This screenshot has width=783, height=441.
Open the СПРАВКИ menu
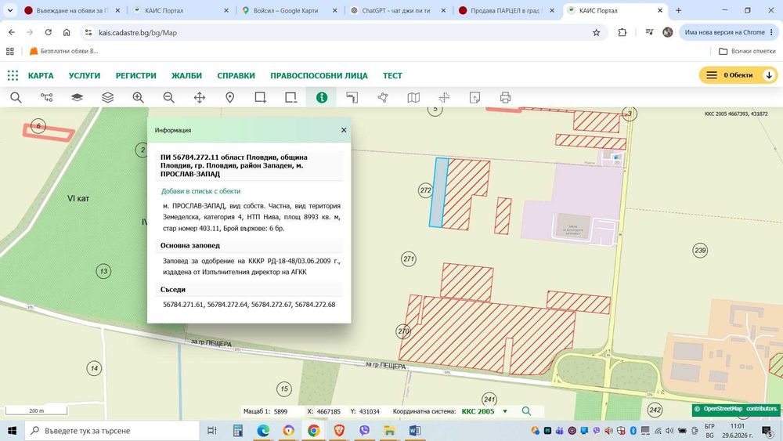pos(236,75)
